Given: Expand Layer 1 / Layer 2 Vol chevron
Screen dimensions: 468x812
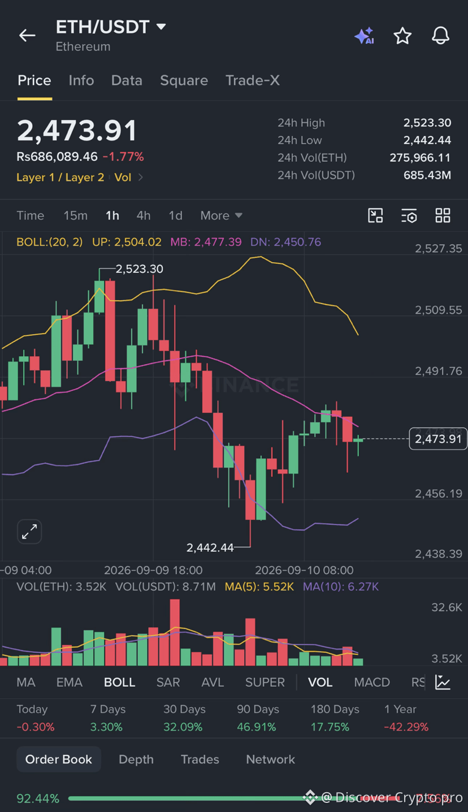Looking at the screenshot, I should [x=141, y=177].
